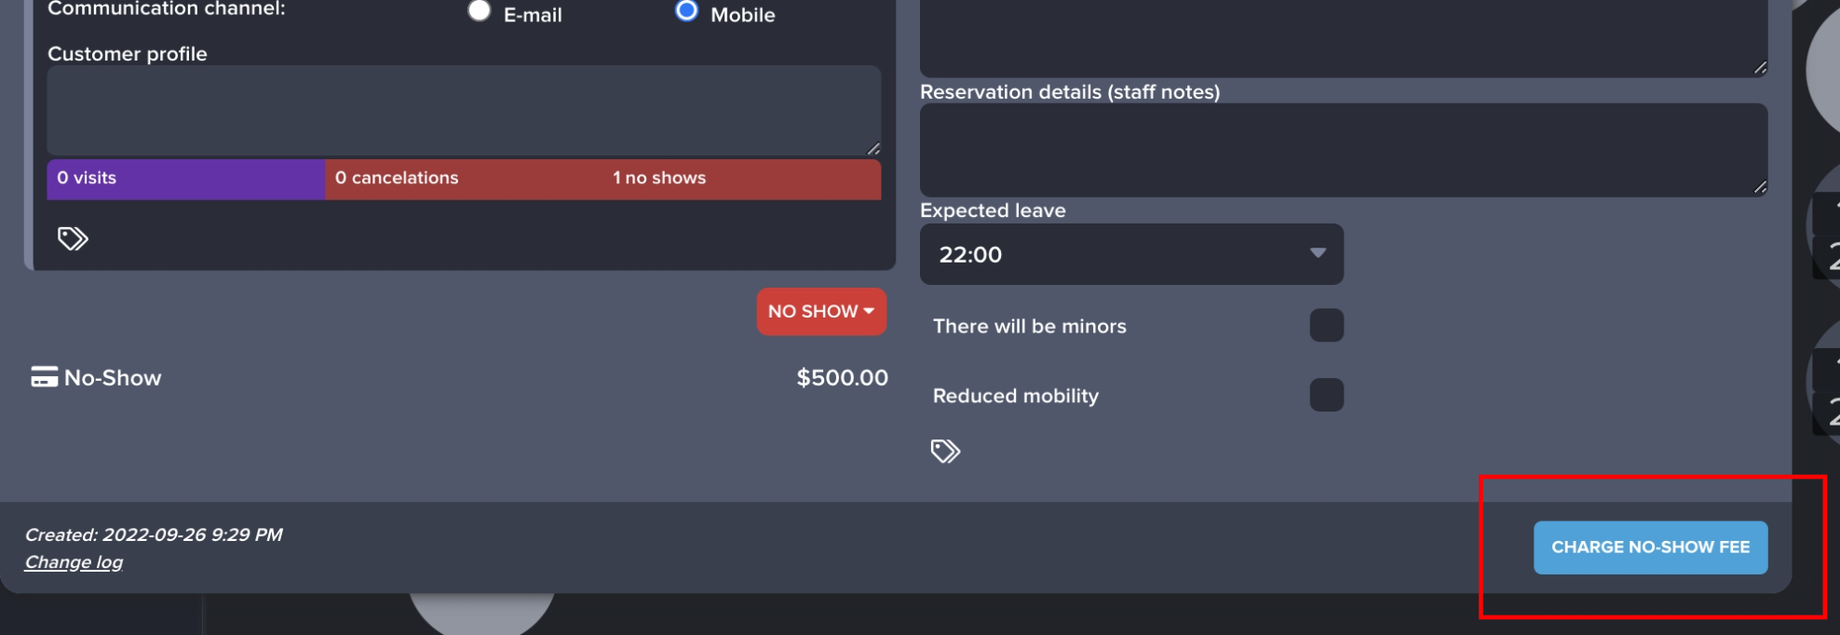Select Mobile communication channel
The image size is (1840, 635).
pos(686,11)
